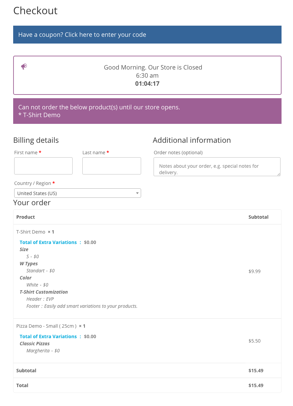The width and height of the screenshot is (293, 406).
Task: Click the Country dropdown arrow
Action: [x=137, y=193]
